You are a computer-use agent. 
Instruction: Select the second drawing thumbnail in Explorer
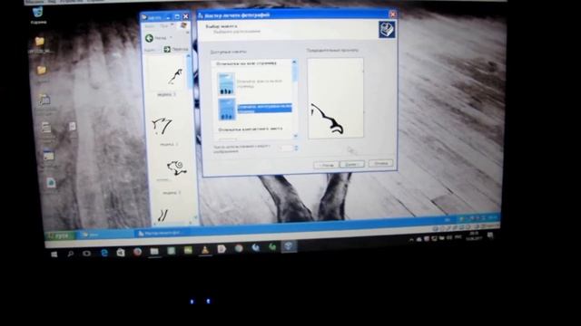click(162, 126)
